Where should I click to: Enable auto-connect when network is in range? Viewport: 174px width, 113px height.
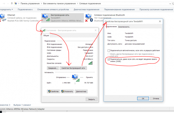pos(109,51)
